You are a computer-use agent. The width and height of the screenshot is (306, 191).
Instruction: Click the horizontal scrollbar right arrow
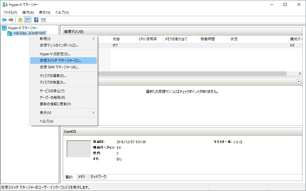(x=300, y=73)
